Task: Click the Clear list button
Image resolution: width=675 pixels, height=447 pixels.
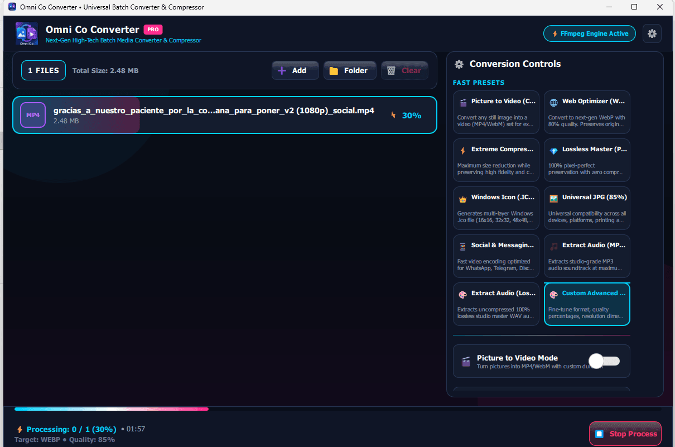Action: pos(404,71)
